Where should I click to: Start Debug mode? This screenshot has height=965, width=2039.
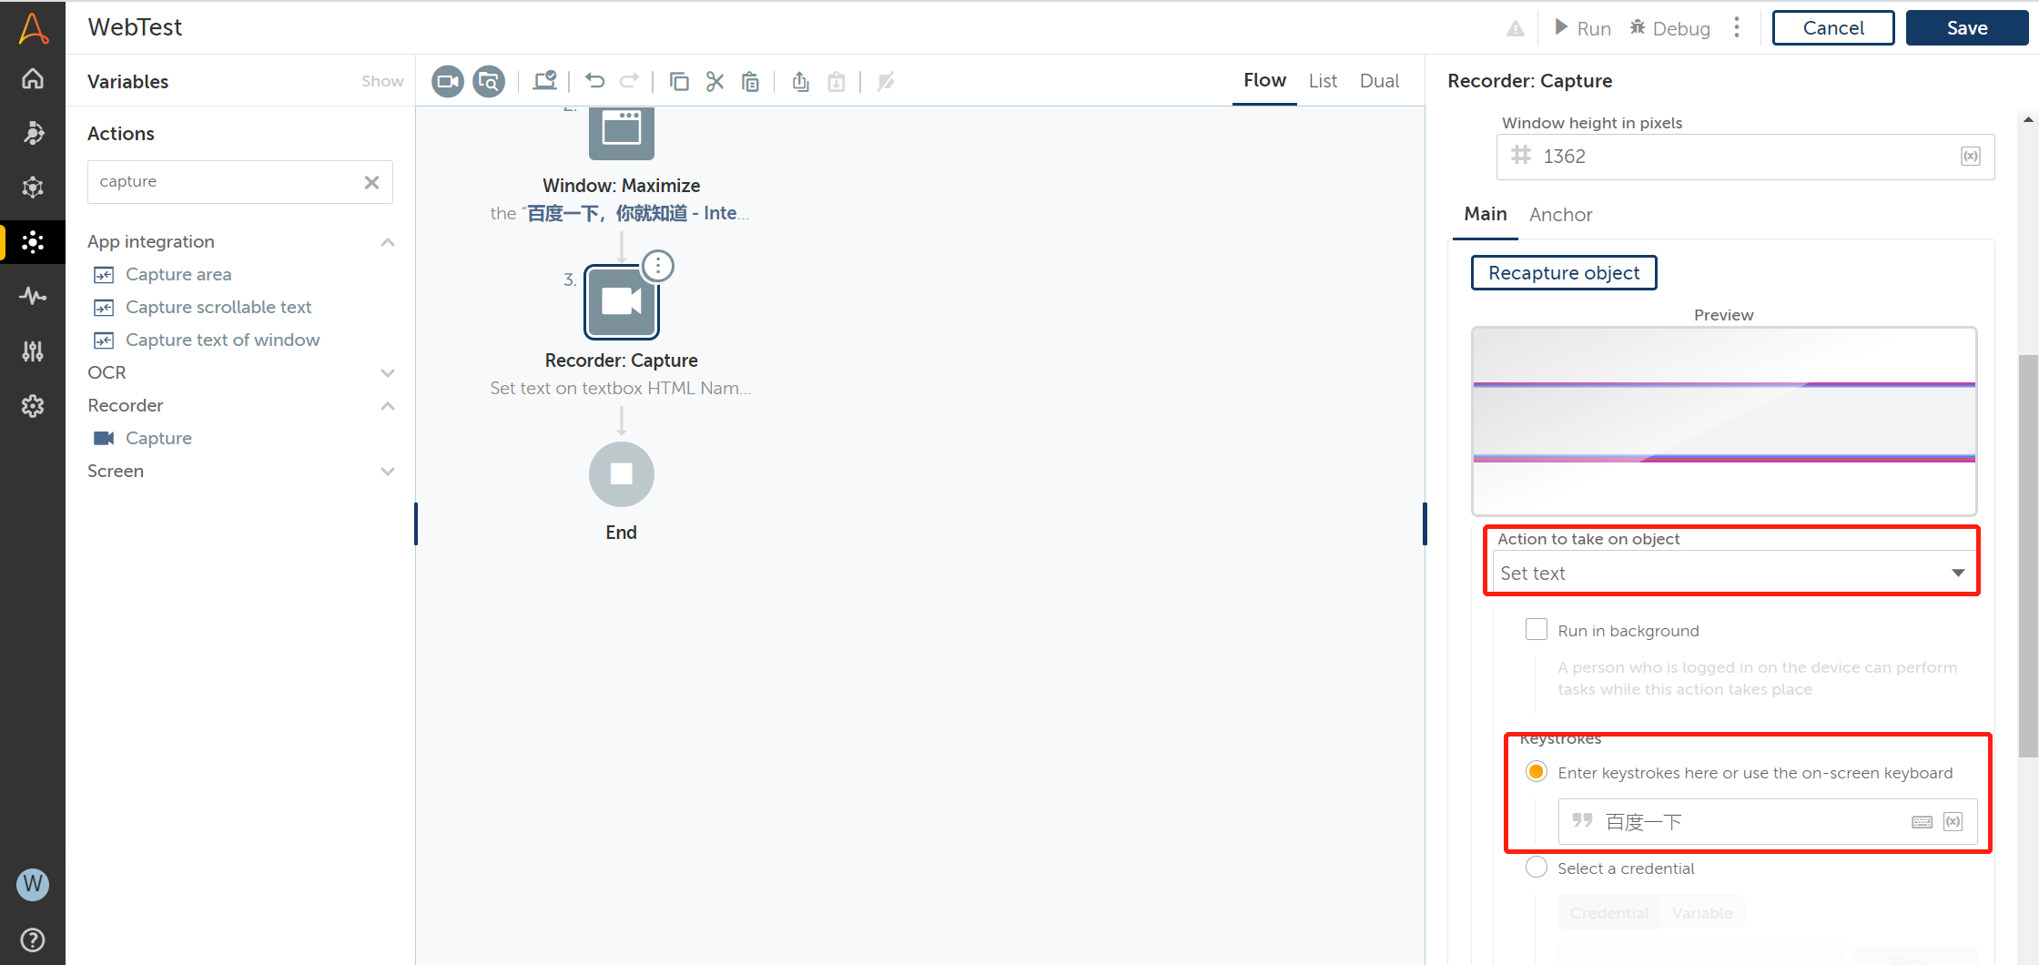coord(1670,28)
